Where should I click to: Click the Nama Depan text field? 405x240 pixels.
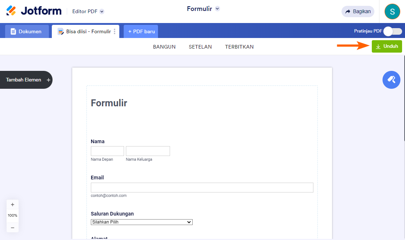(x=107, y=151)
